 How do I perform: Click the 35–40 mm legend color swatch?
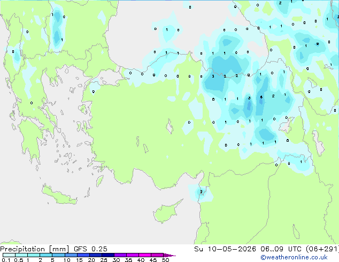coord(132,255)
